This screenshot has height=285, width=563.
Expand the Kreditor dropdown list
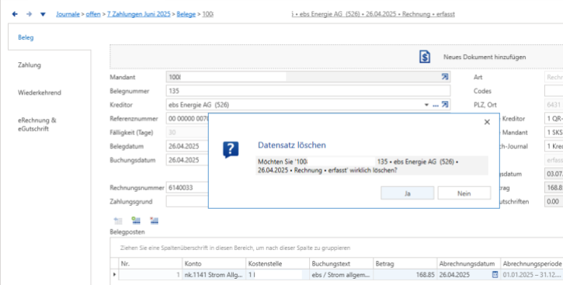[426, 105]
